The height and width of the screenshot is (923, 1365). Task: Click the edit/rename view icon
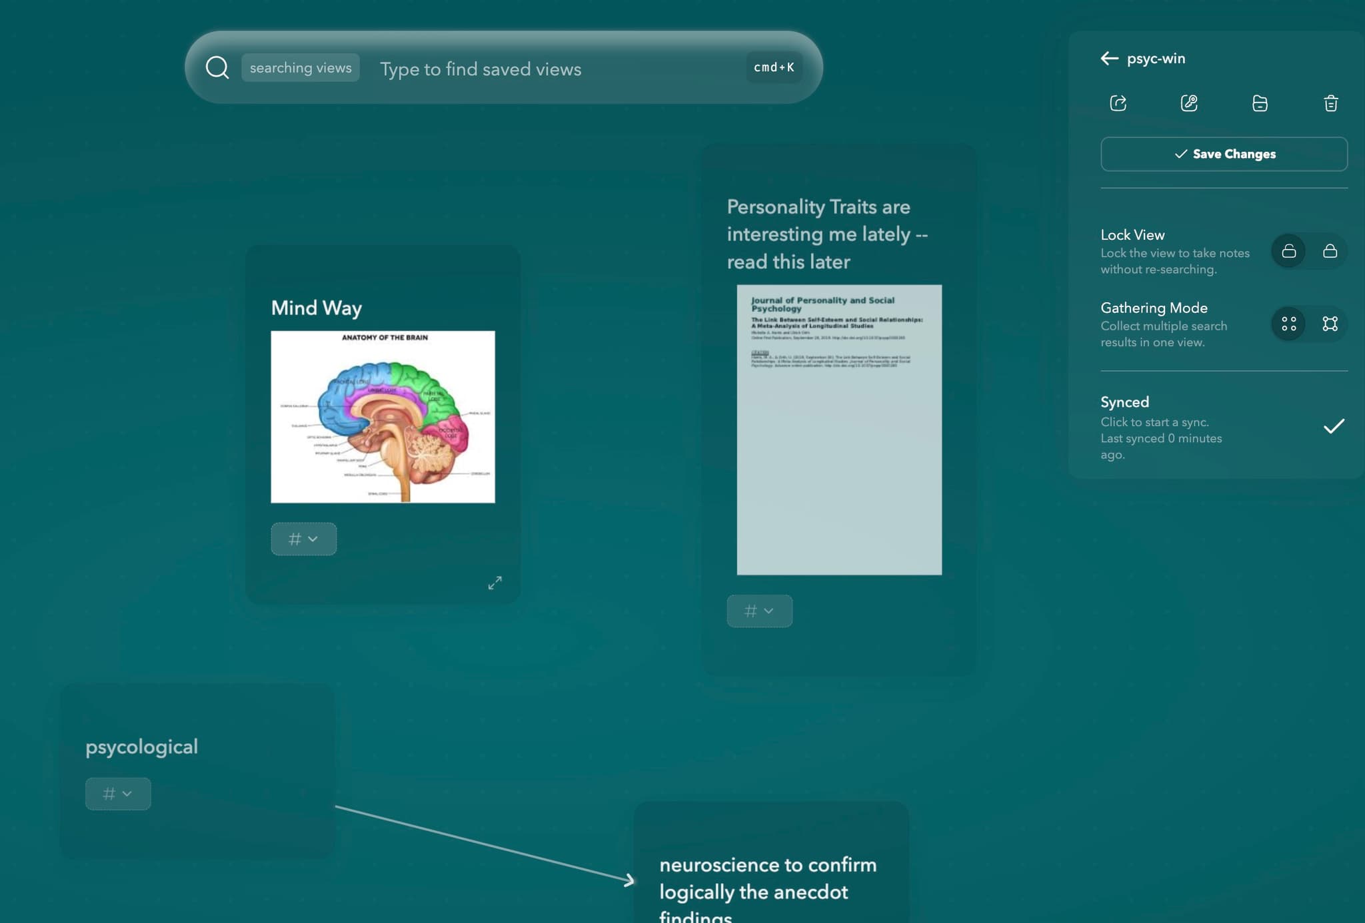pos(1189,103)
